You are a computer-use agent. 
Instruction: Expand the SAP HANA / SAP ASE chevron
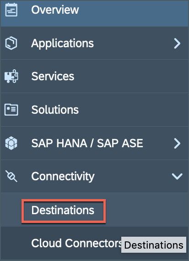[177, 143]
